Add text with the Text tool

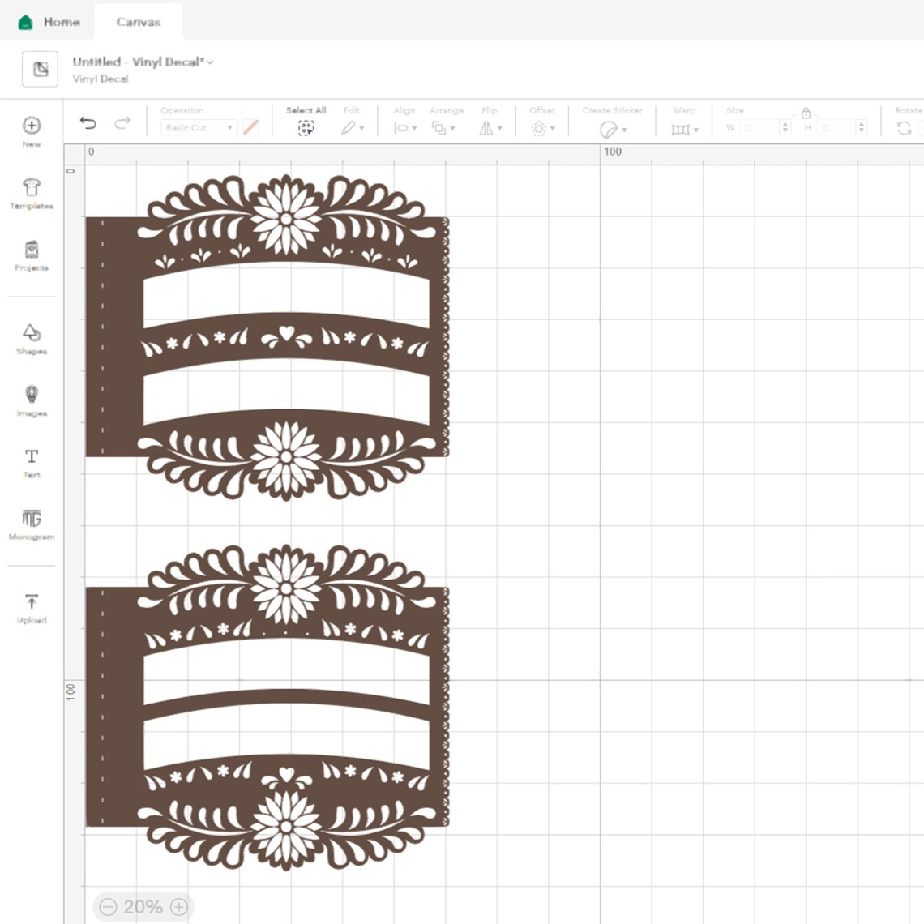click(31, 457)
